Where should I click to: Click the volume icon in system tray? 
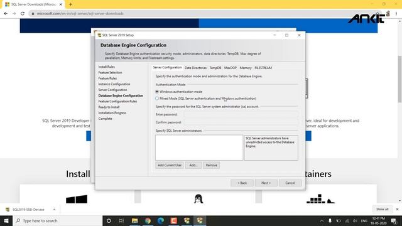[355, 220]
